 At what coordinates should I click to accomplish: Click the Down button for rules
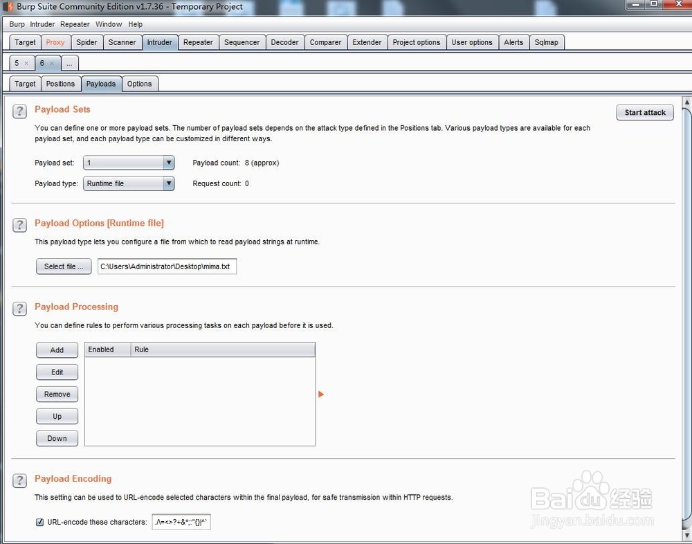pos(57,438)
